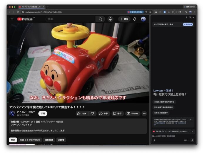Screen dimensions: 204x154
Task: Dislike the video with thumbs down
Action: [92, 114]
